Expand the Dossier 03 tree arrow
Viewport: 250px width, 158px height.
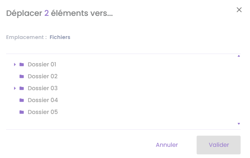point(15,88)
